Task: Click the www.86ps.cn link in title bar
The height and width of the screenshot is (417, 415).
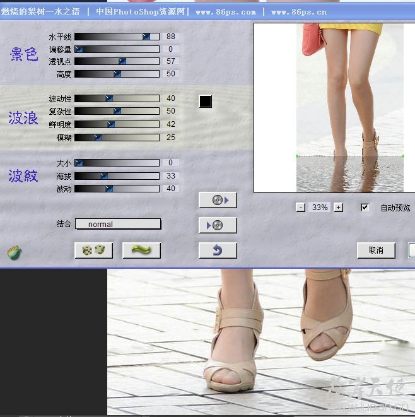Action: 299,12
